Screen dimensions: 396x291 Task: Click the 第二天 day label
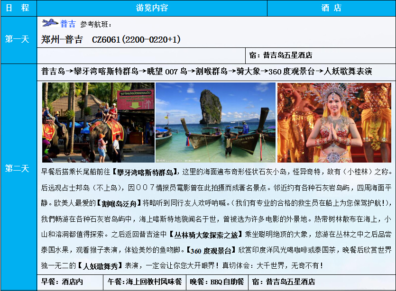[x=17, y=168]
